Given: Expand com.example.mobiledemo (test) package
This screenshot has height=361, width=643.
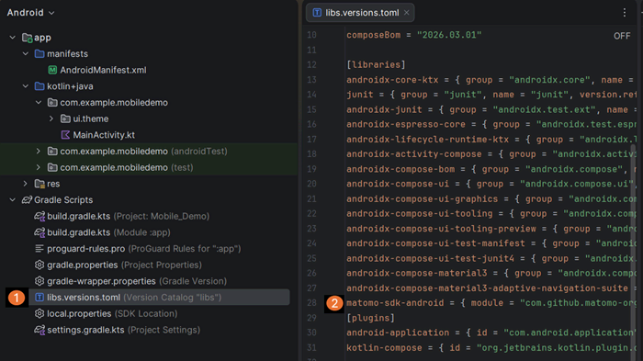Looking at the screenshot, I should [x=39, y=167].
